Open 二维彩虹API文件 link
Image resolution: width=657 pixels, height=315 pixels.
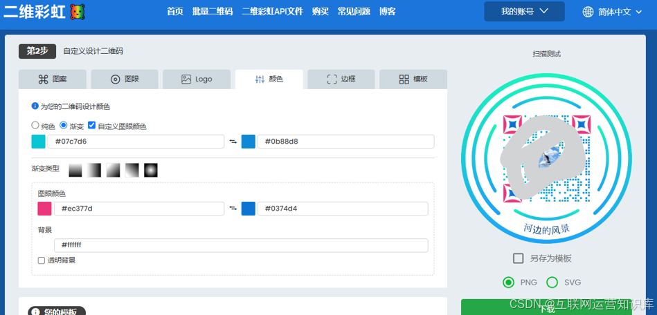tap(272, 12)
